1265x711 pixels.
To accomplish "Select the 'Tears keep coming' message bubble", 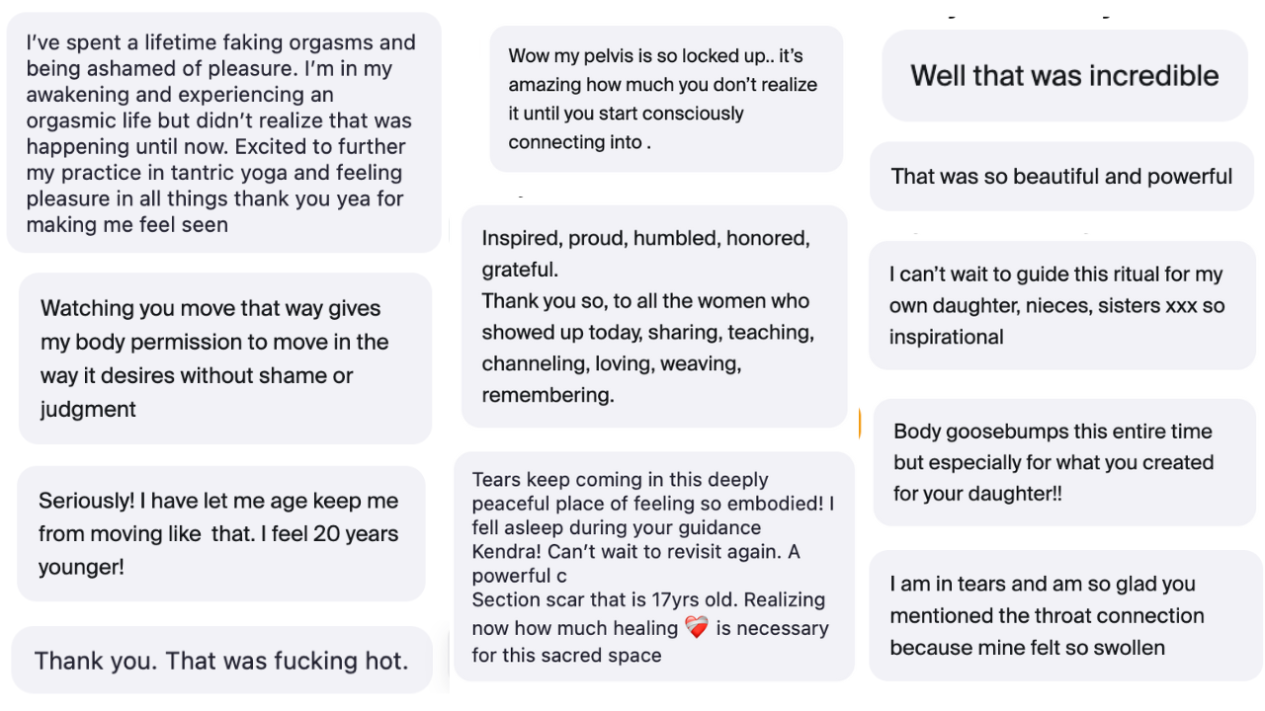I will pos(654,567).
